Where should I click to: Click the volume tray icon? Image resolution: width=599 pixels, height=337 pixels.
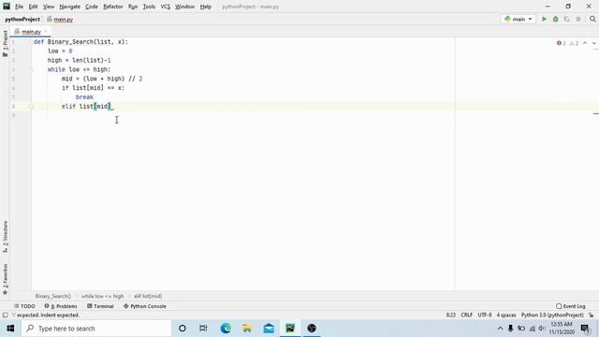pos(542,329)
